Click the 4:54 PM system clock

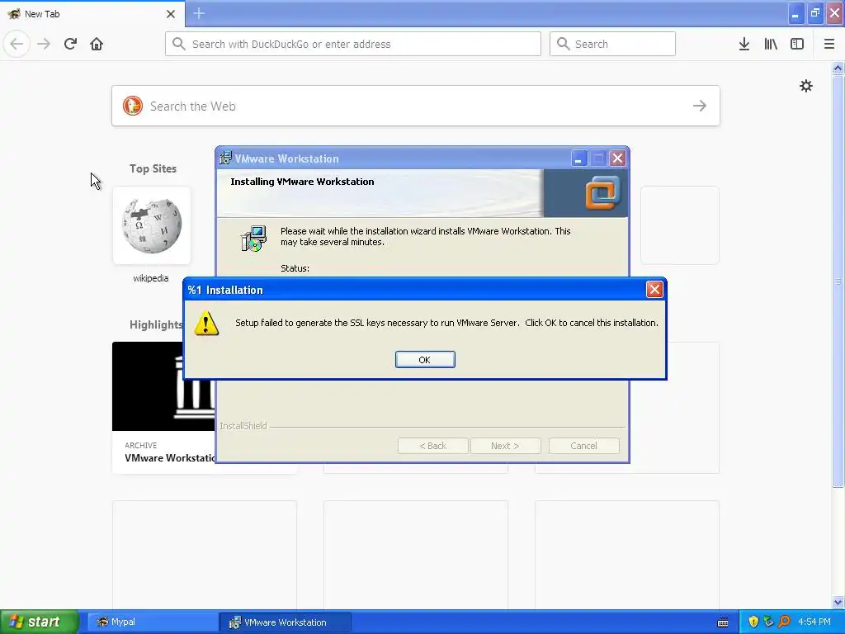[x=814, y=622]
